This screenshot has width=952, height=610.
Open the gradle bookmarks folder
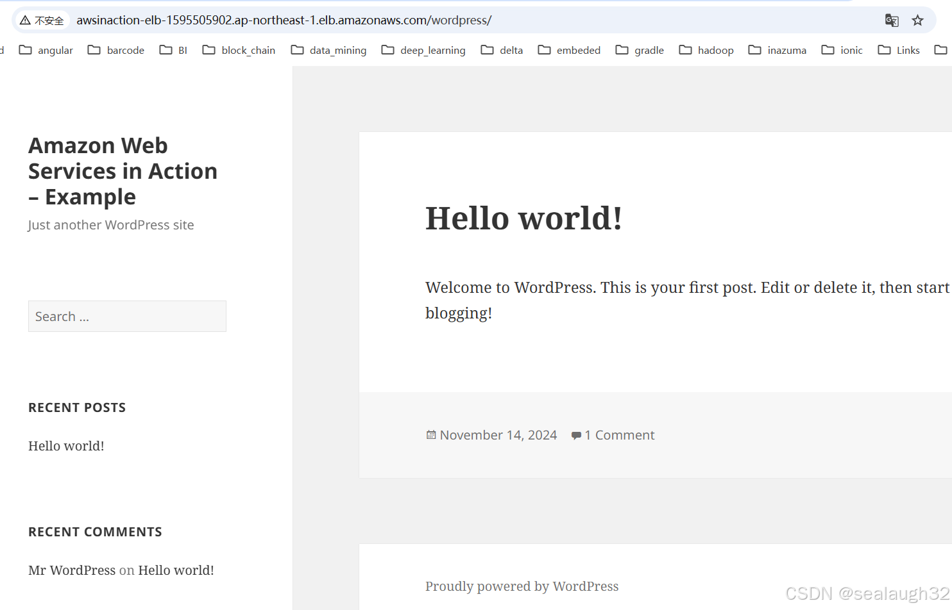[x=640, y=50]
